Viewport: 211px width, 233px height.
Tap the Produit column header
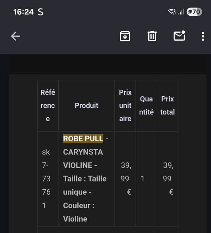pos(87,105)
